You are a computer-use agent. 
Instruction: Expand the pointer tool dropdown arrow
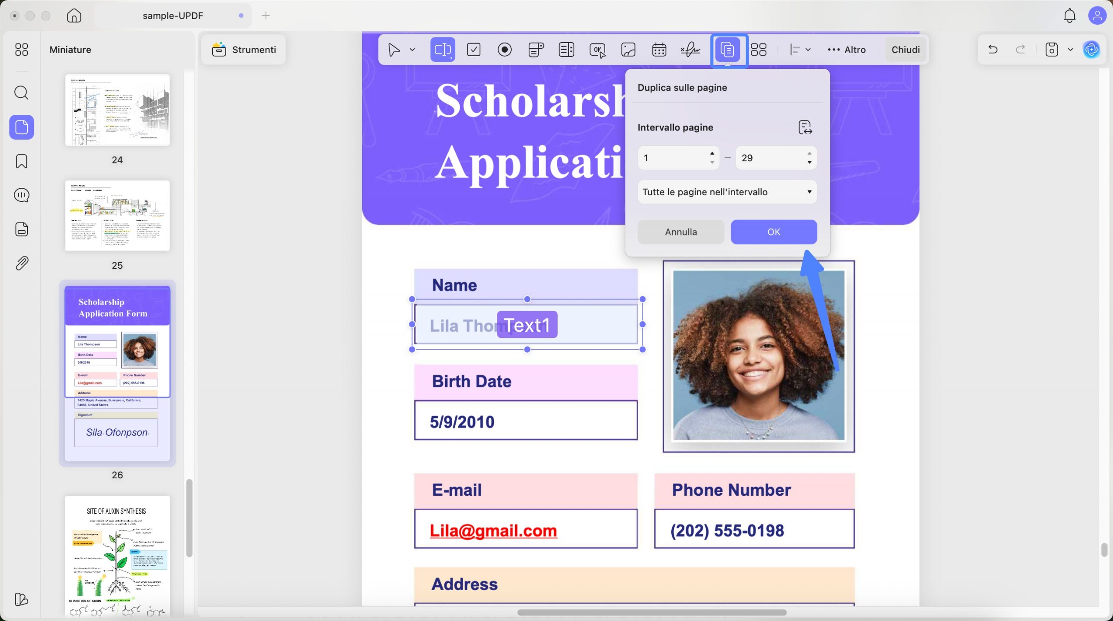412,50
